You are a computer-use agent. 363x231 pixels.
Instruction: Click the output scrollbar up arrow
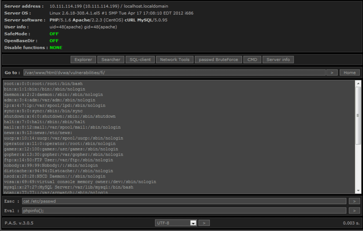[x=358, y=84]
